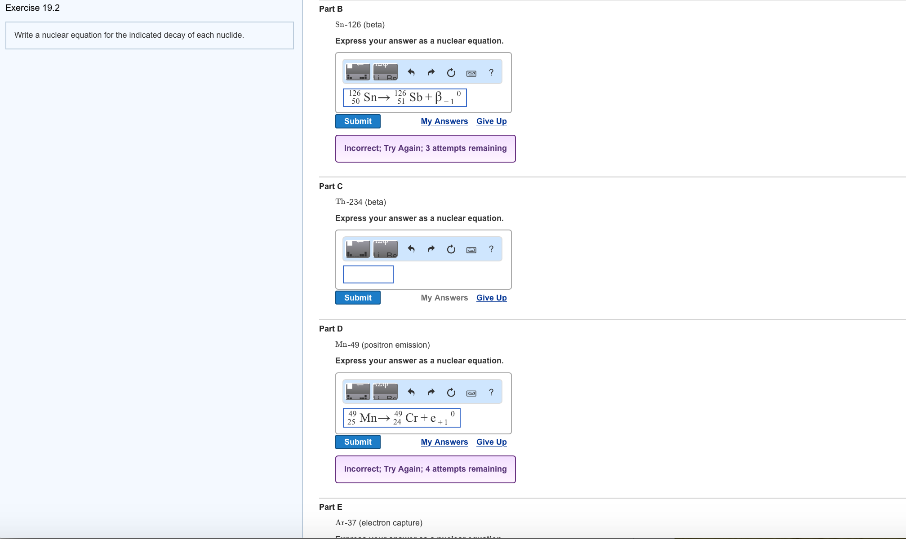Click the Th-234 (beta) prompt text
This screenshot has width=906, height=539.
point(360,202)
